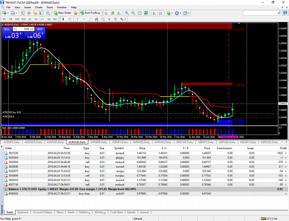Switch timeframe to H1

[x=30, y=19]
